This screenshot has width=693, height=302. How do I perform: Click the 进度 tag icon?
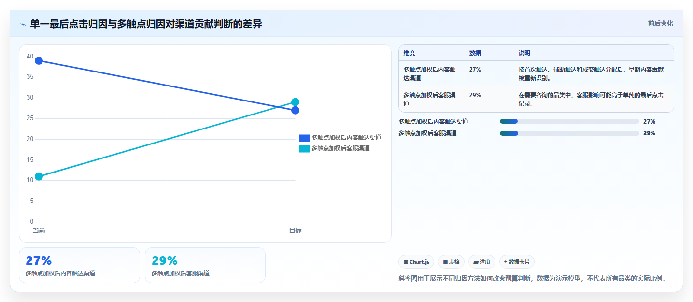(476, 262)
